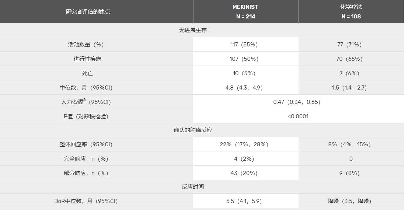Click the 77 (71%) chemotherapy value
Screen dimensions: 405x210
point(349,45)
